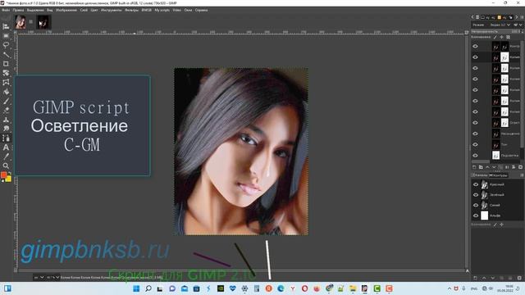This screenshot has width=525, height=295.
Task: Click the lock alpha channel icon
Action: 508,37
